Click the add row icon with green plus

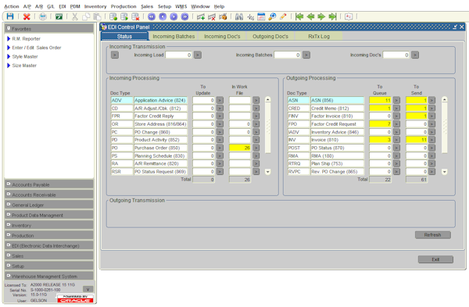click(201, 16)
